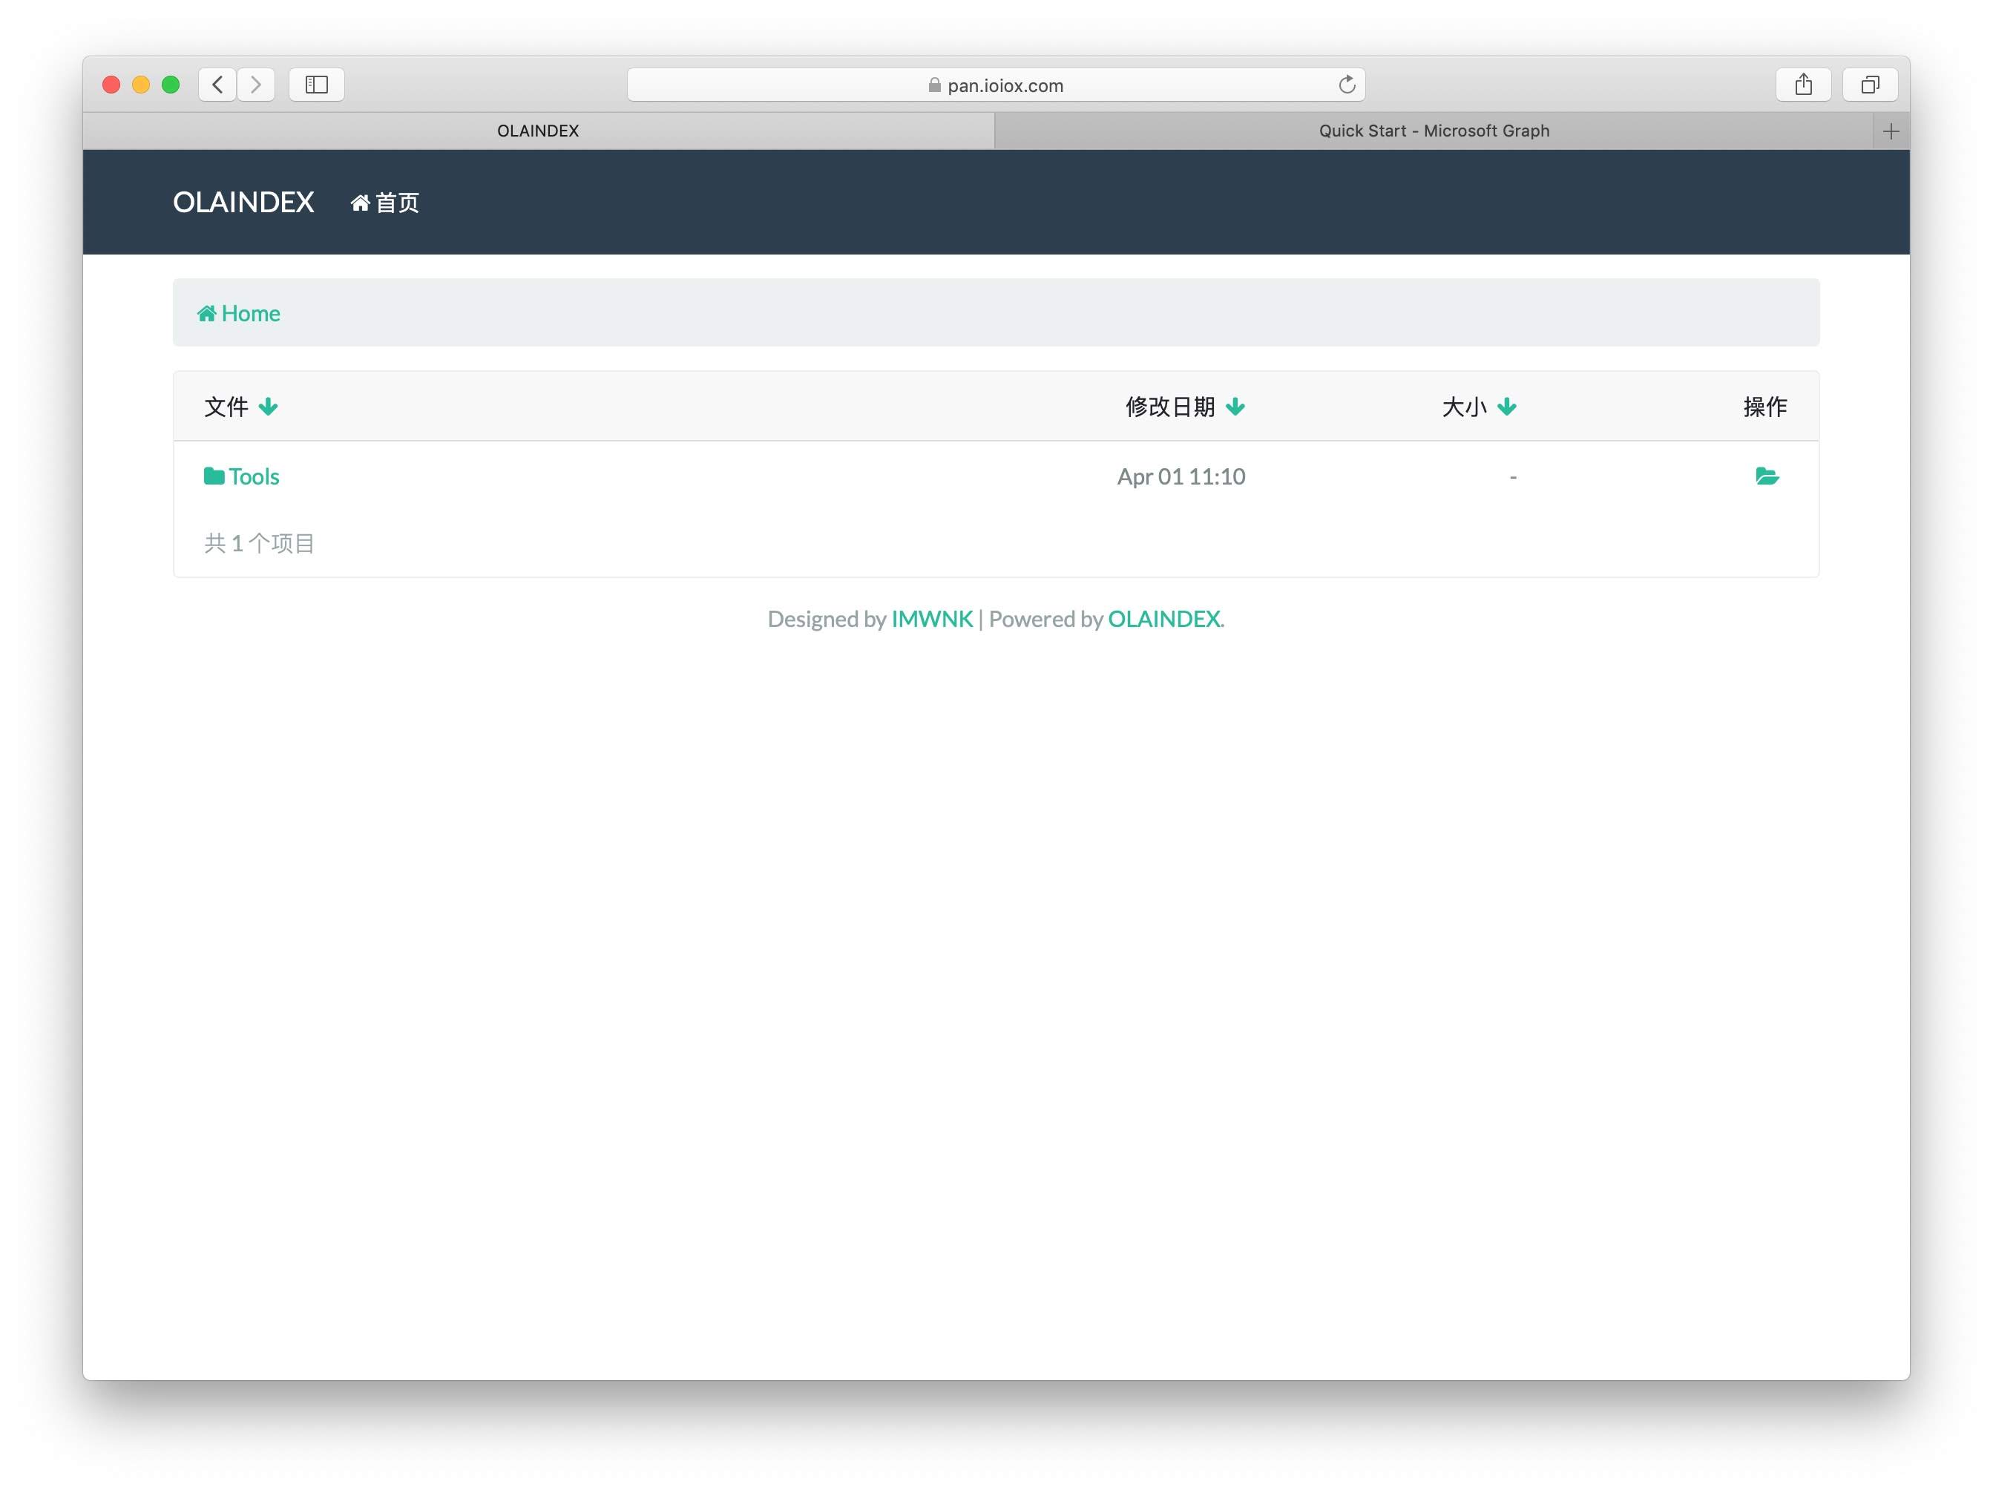Click the Tools folder icon
Screen dimensions: 1993x1490
click(x=214, y=476)
